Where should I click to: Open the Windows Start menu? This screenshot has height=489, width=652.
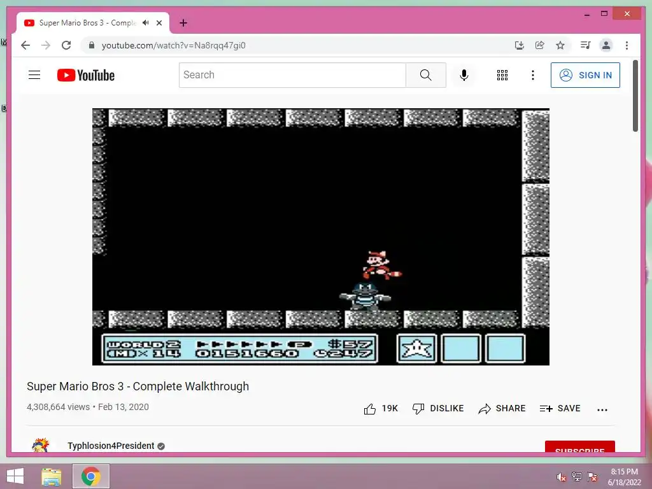15,476
